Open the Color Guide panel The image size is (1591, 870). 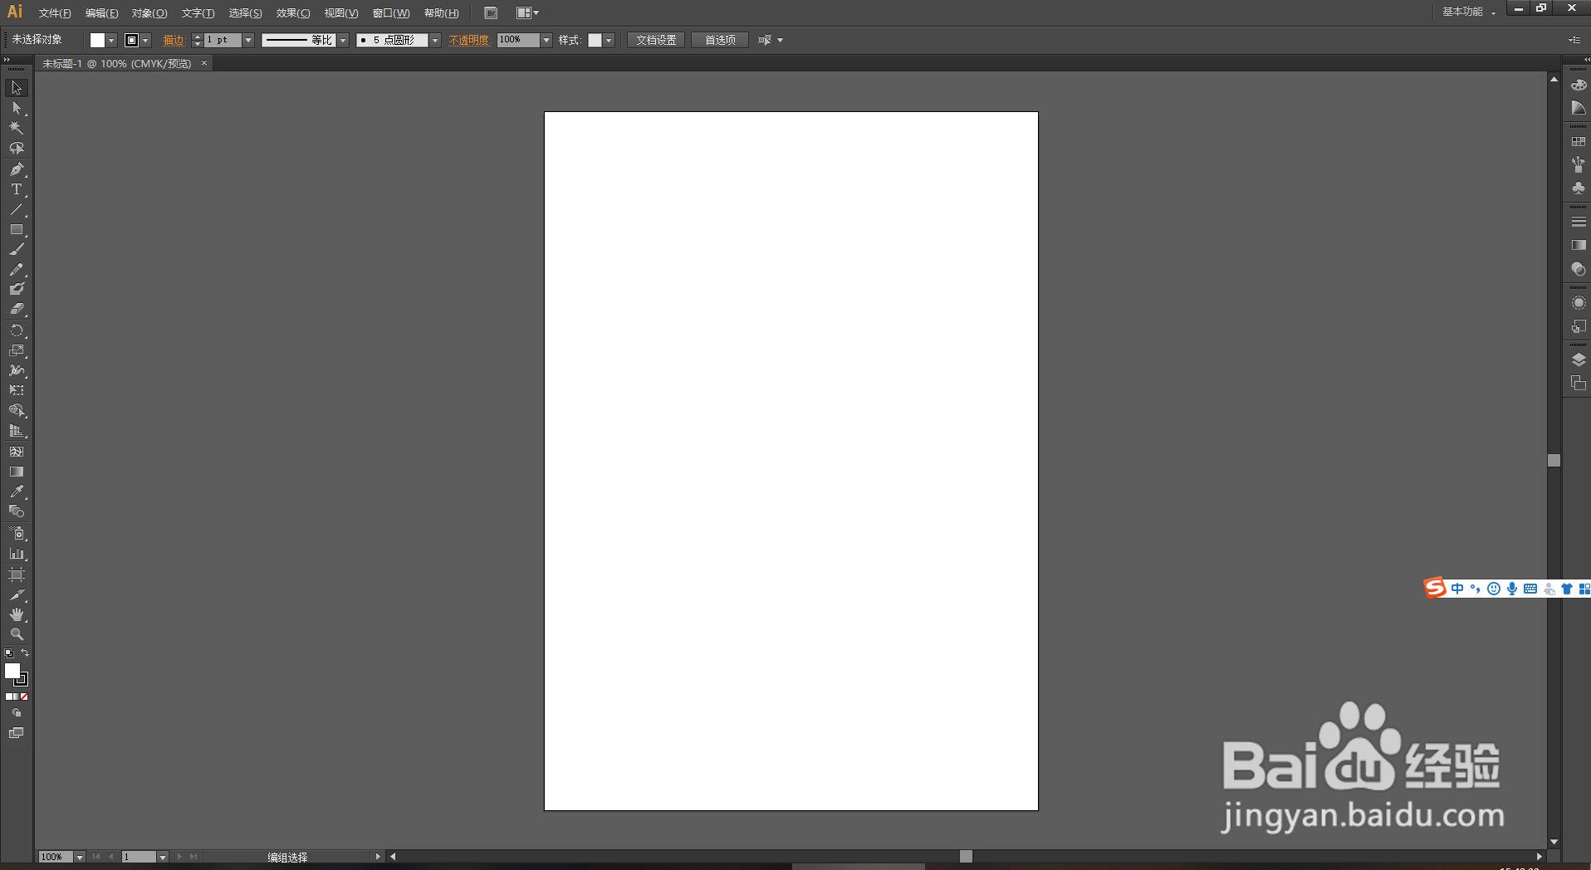(x=1579, y=108)
